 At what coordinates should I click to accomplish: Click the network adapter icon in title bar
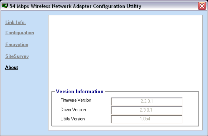tap(5, 6)
